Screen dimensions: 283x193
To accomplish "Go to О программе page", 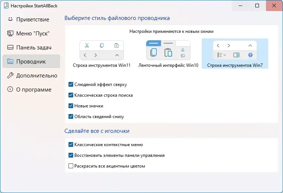I will click(31, 89).
